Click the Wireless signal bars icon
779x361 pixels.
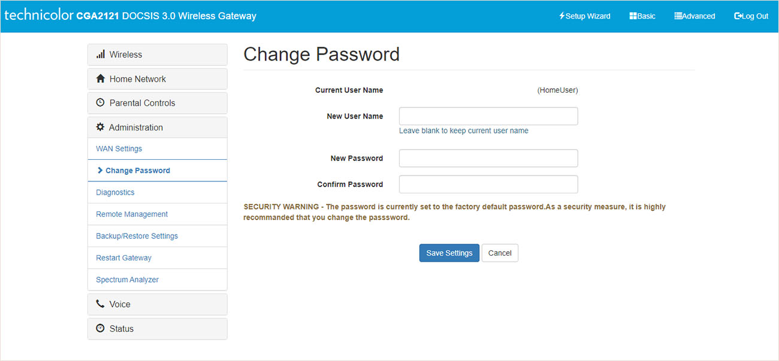tap(101, 54)
